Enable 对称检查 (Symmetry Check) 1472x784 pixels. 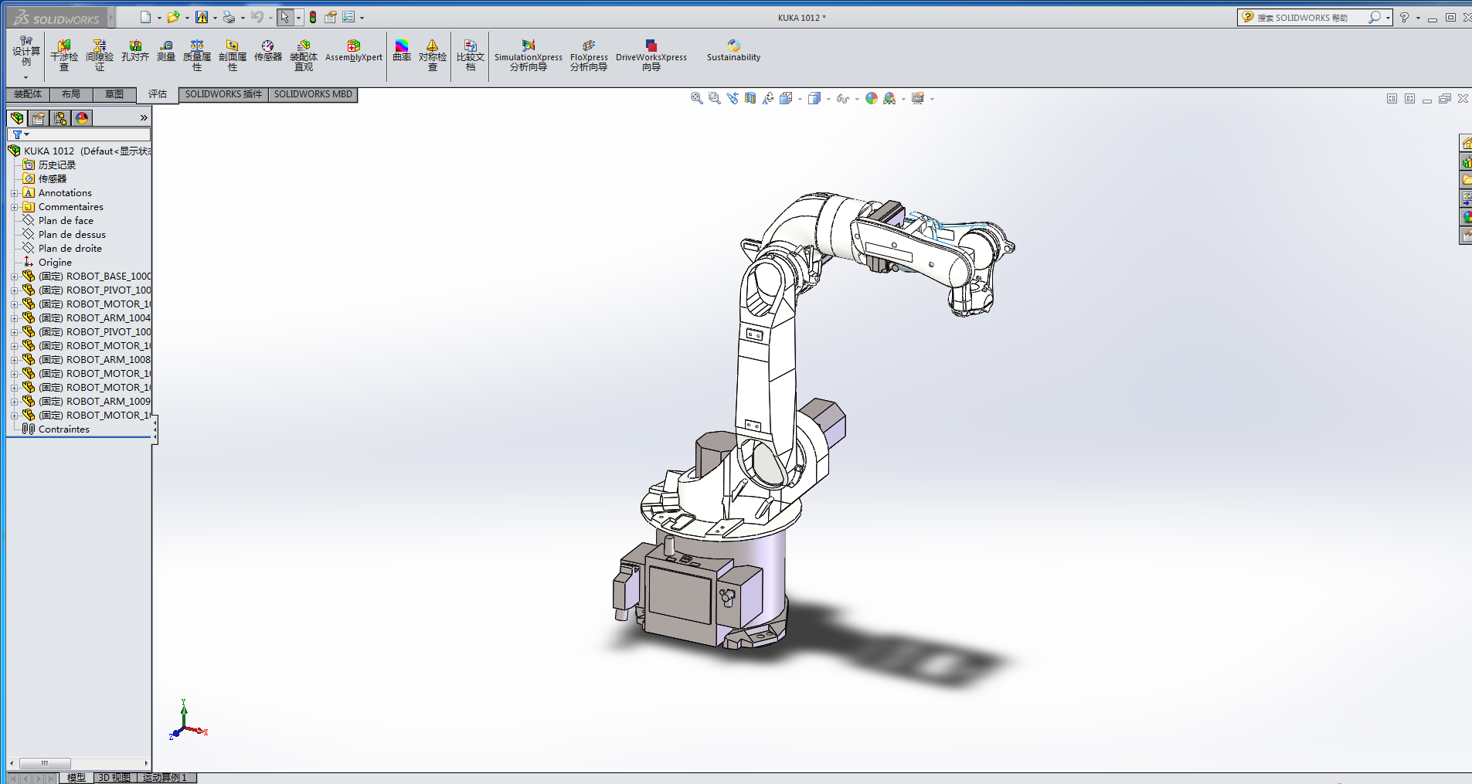[x=433, y=56]
